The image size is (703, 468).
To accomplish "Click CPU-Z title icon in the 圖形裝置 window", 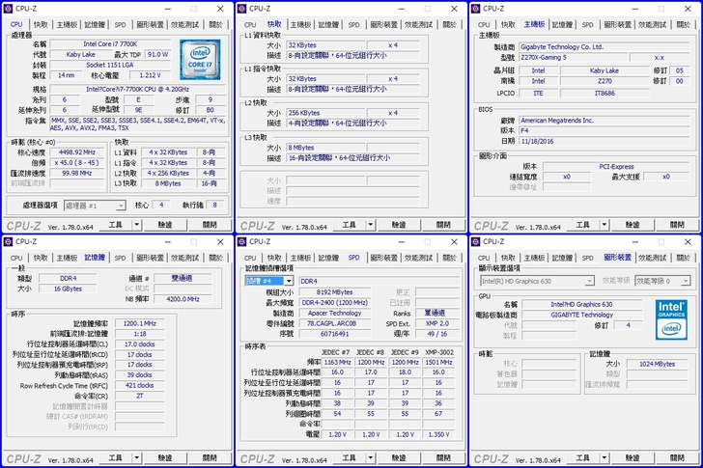I will point(476,242).
